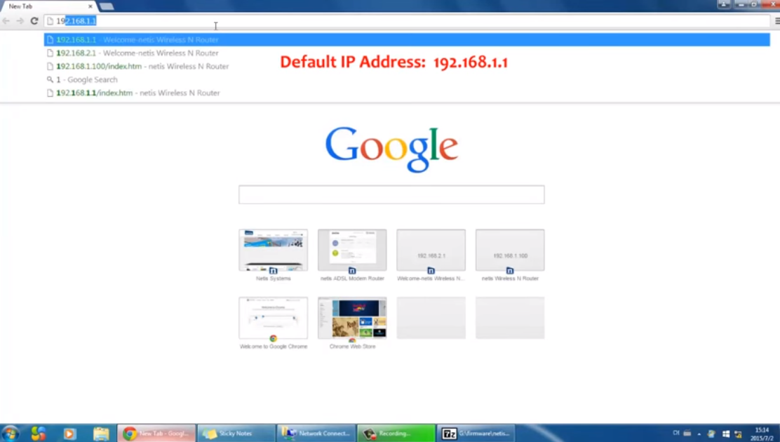This screenshot has height=442, width=780.
Task: Reload the page with refresh icon
Action: coord(34,21)
